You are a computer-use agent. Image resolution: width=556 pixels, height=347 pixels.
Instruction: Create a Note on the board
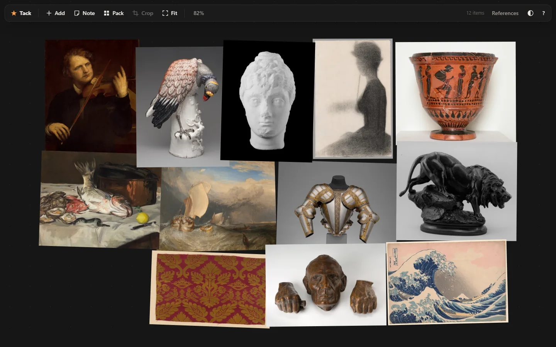85,13
